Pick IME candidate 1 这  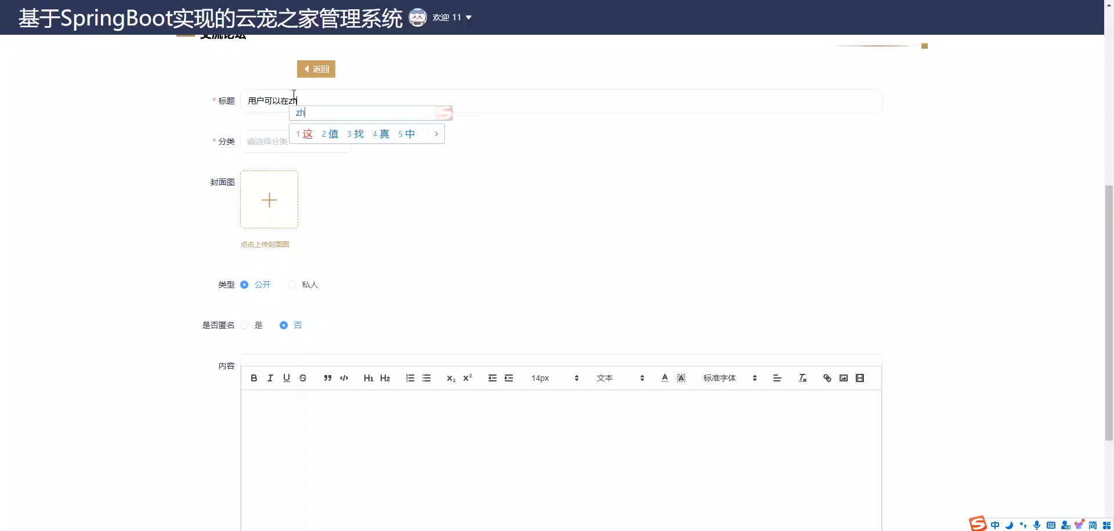pos(305,134)
